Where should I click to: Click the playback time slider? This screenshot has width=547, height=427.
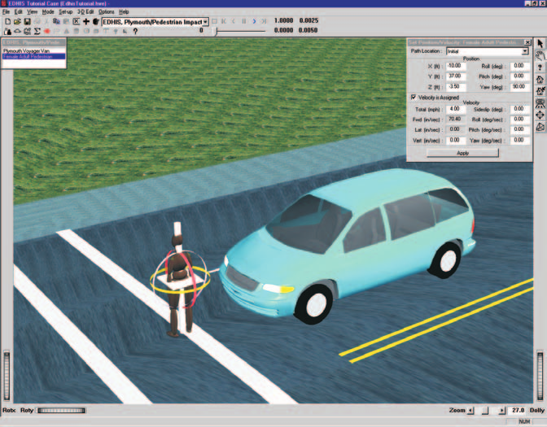click(239, 31)
